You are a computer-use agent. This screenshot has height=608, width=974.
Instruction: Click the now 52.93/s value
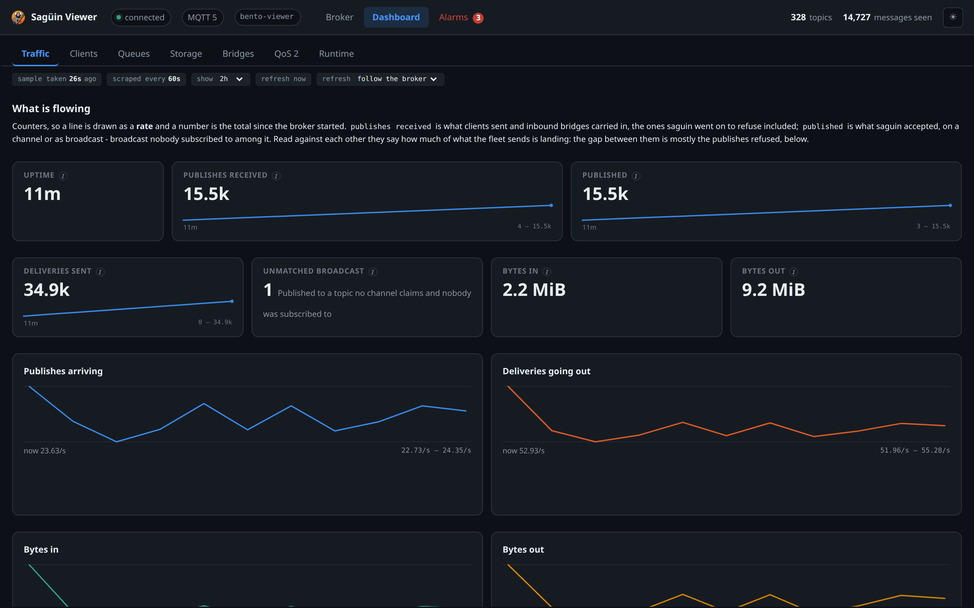[523, 451]
